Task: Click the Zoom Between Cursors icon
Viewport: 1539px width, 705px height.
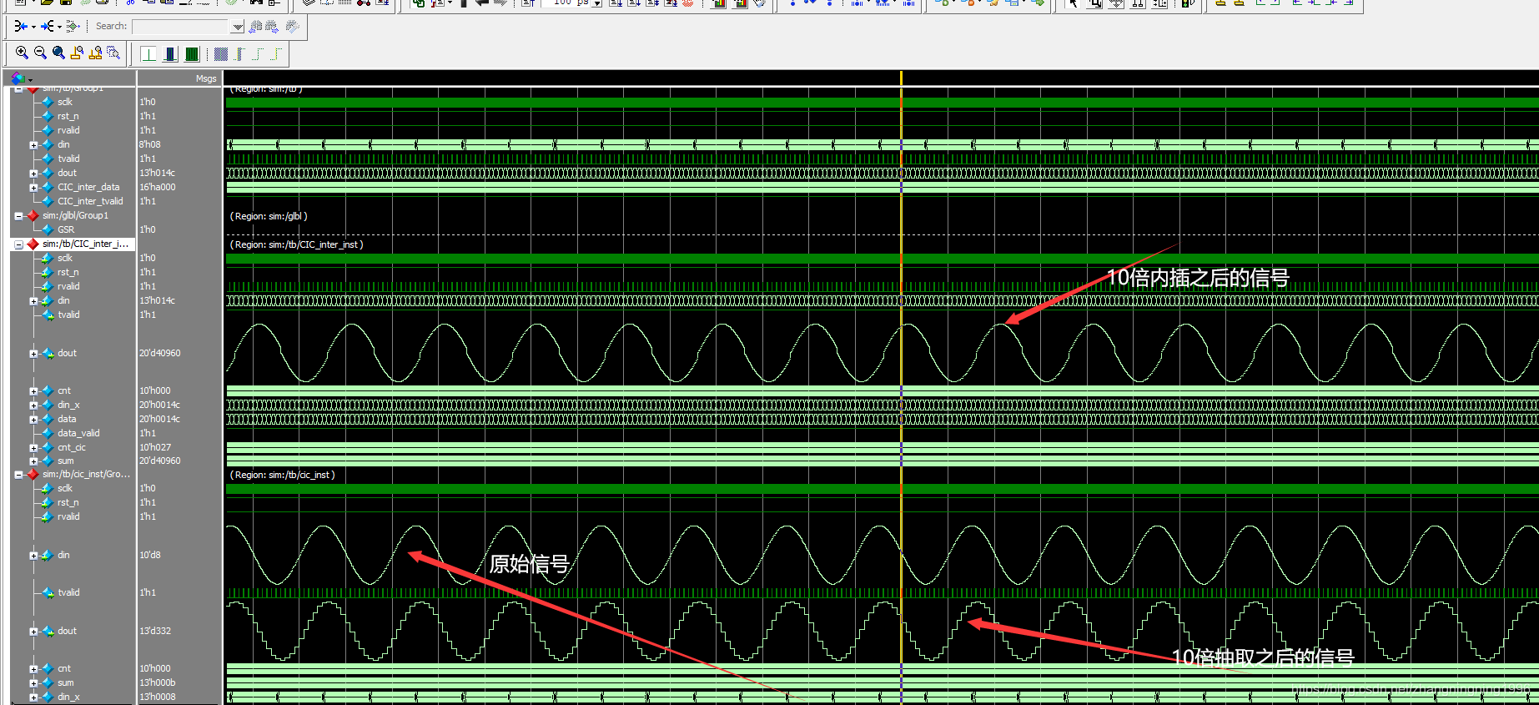Action: point(95,53)
